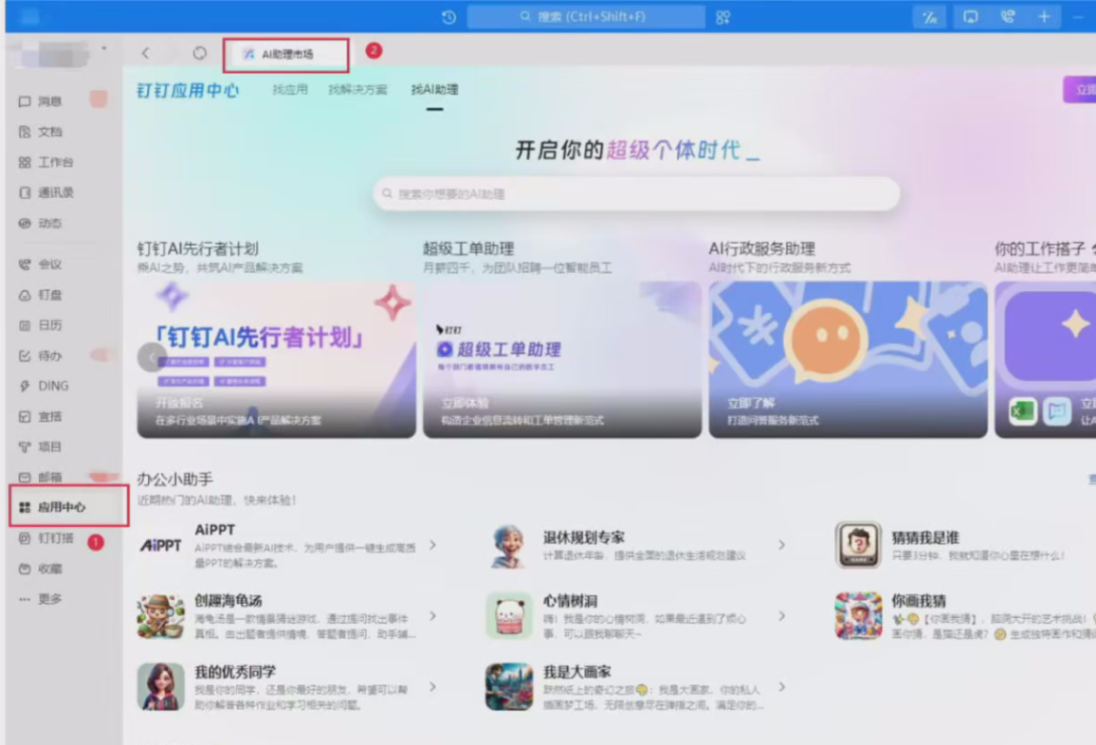The image size is (1096, 745).
Task: Open 项目 projects in the sidebar
Action: tap(41, 446)
